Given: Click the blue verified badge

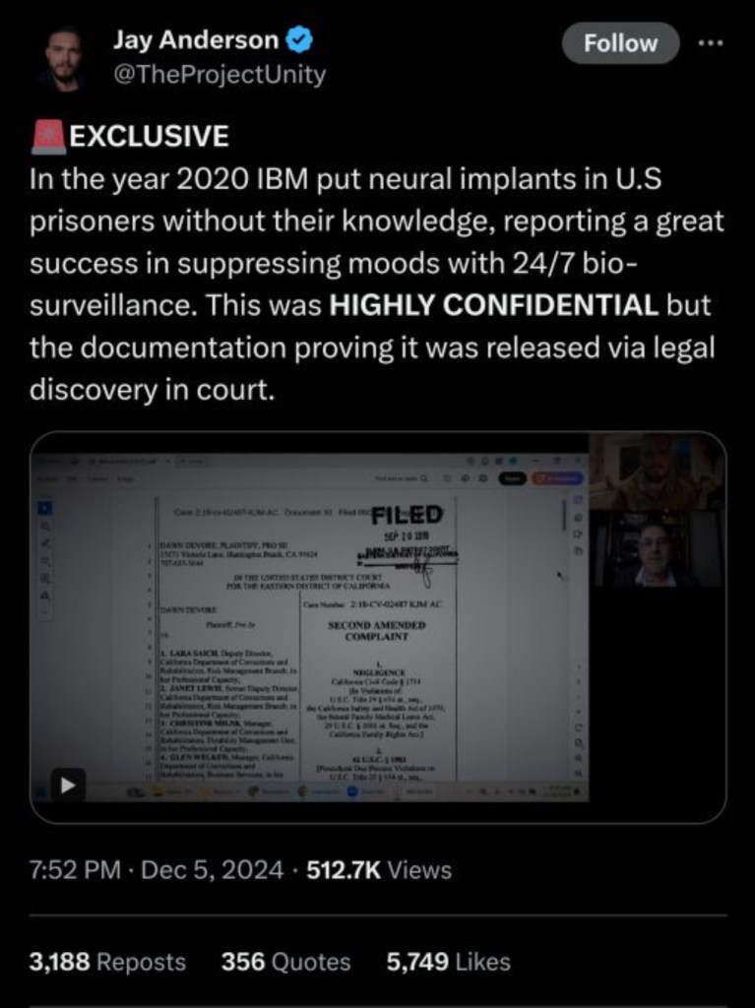Looking at the screenshot, I should pos(298,40).
